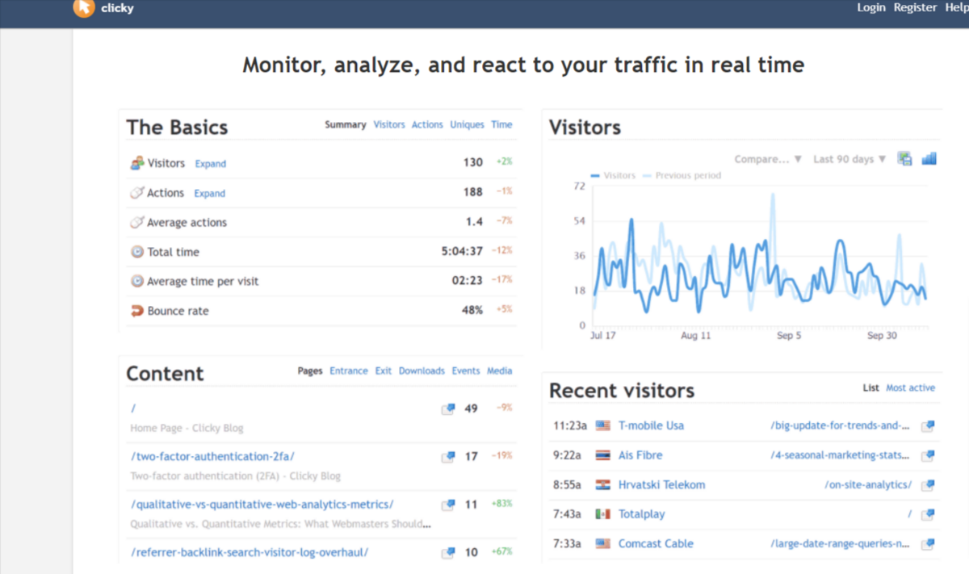Click the Visitors row people icon
Viewport: 969px width, 574px height.
[136, 163]
